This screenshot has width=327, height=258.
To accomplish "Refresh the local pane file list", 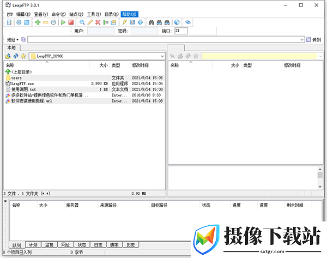I will [x=16, y=56].
